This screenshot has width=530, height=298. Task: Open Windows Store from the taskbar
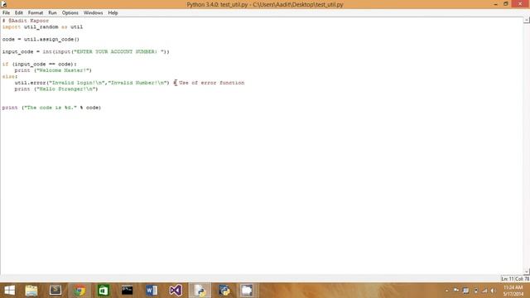coord(103,291)
